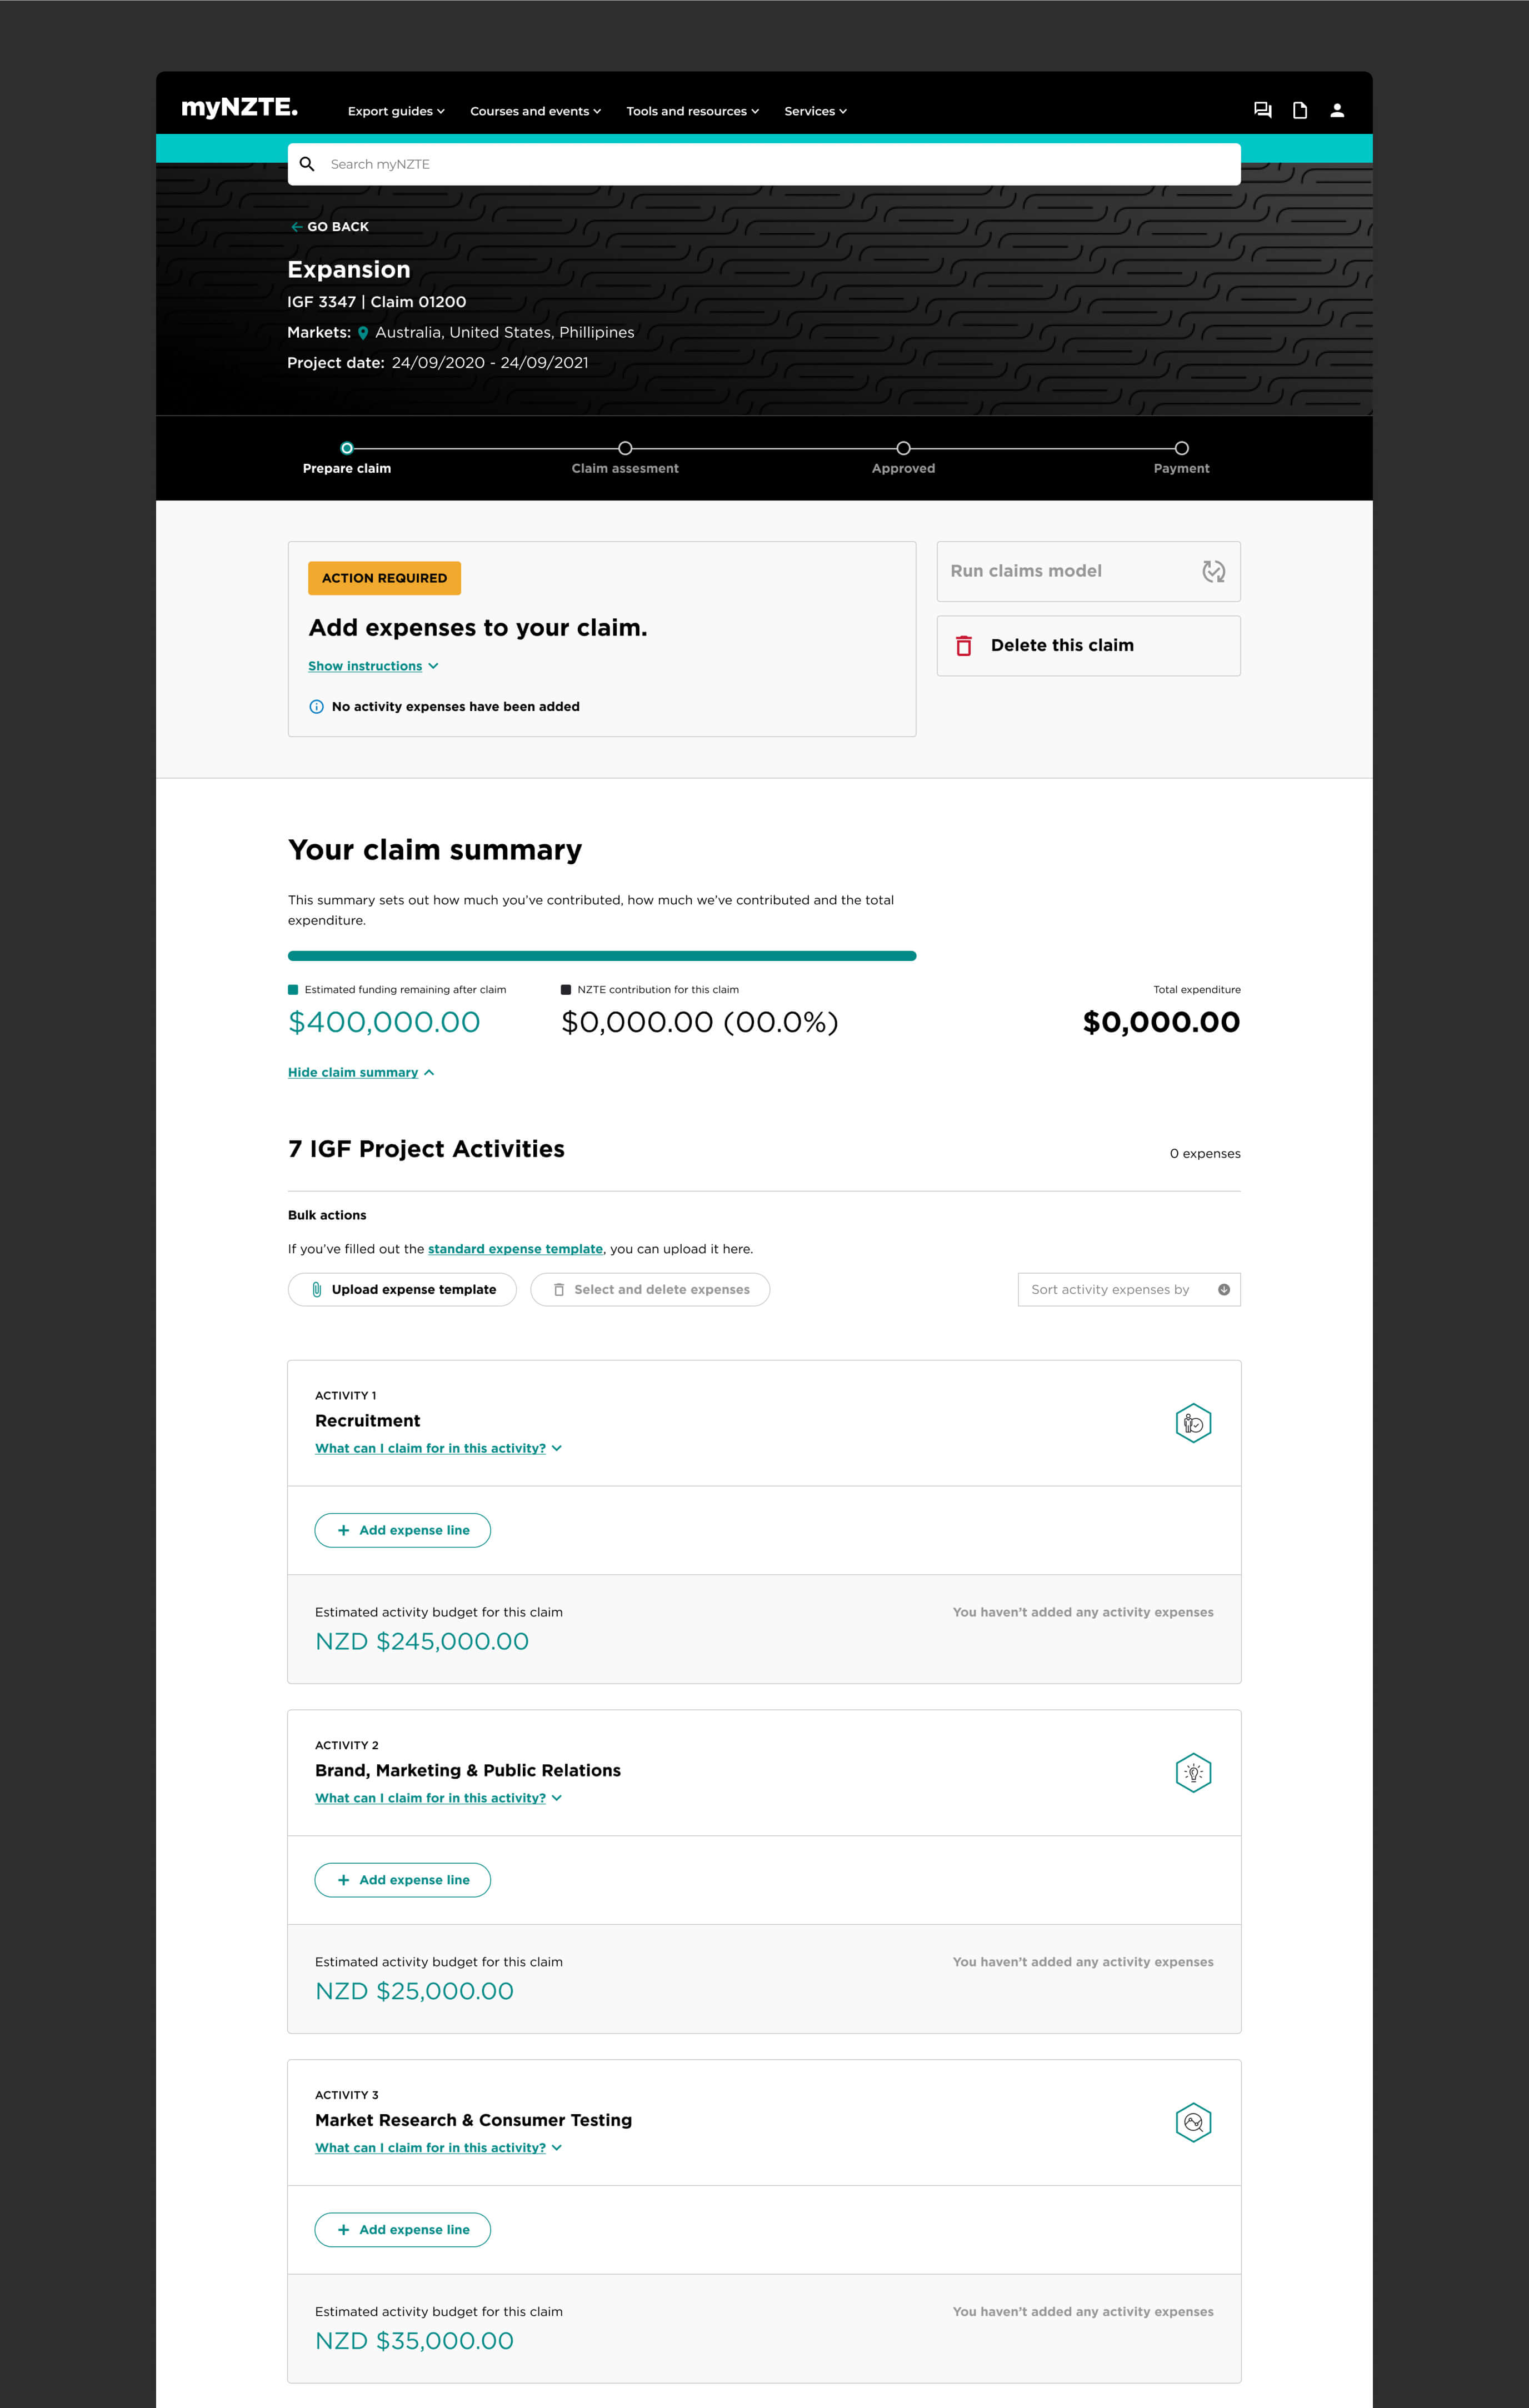The width and height of the screenshot is (1529, 2408).
Task: Open Sort activity expenses by dropdown
Action: coord(1129,1289)
